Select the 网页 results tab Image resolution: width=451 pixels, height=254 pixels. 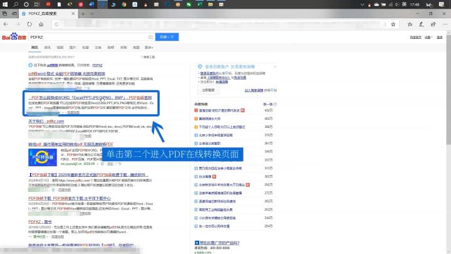point(34,48)
